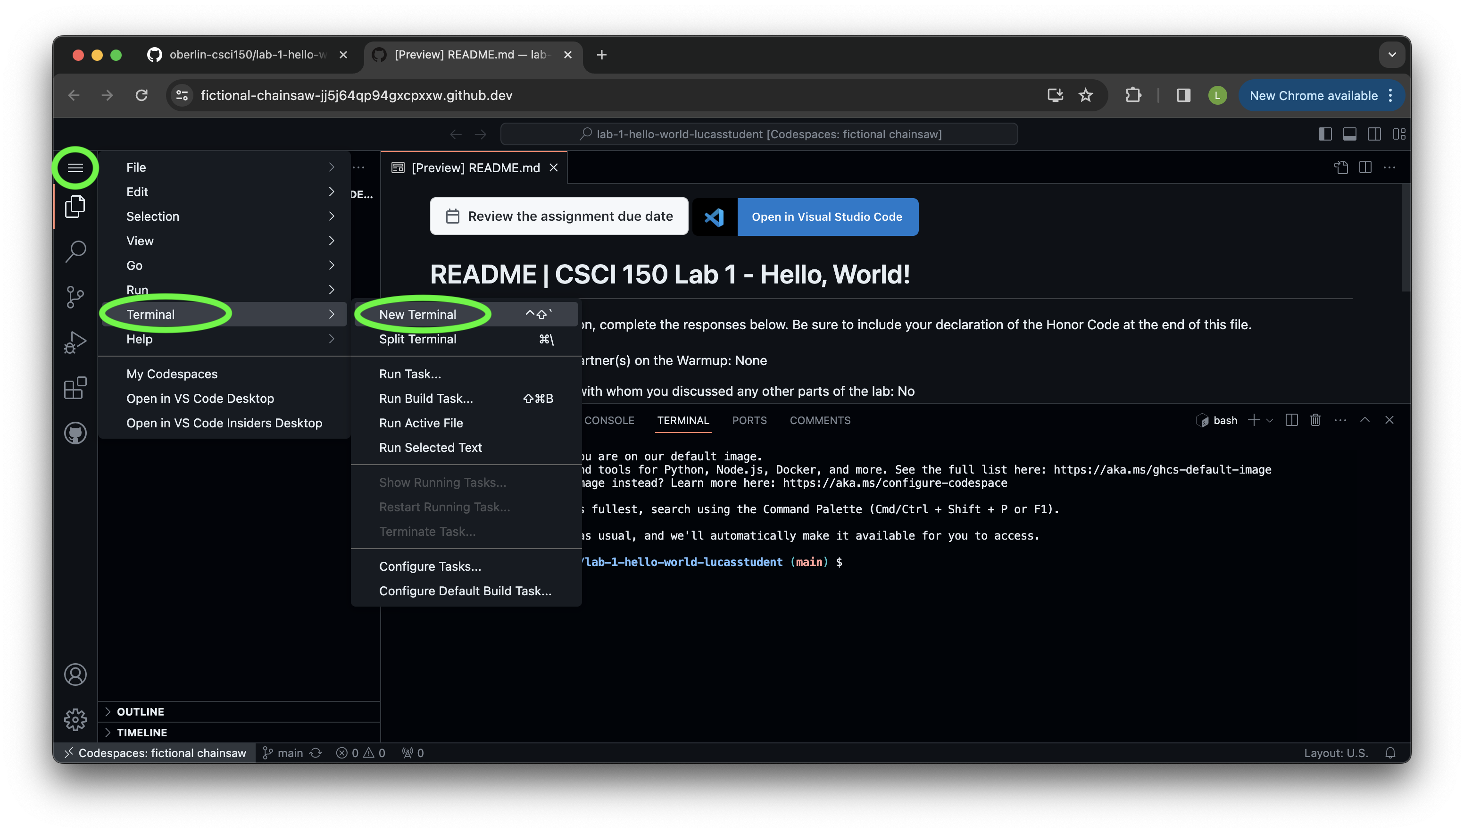Toggle secondary side bar visibility
The image size is (1464, 833).
[x=1374, y=134]
